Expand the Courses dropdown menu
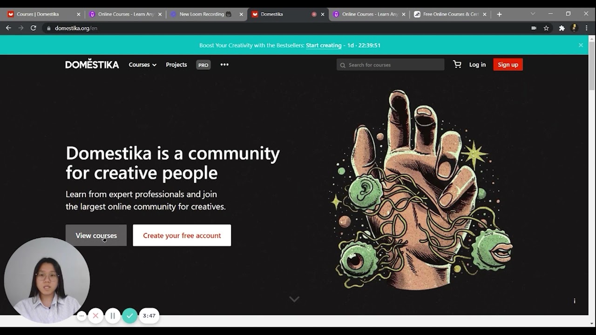The width and height of the screenshot is (596, 335). [x=142, y=65]
